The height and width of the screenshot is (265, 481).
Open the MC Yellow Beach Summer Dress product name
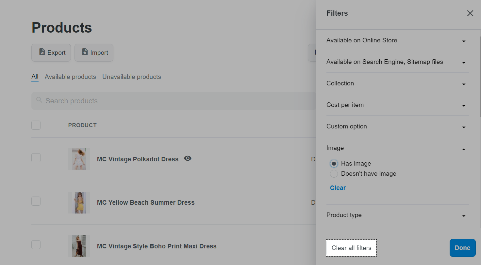click(146, 202)
